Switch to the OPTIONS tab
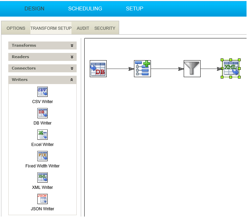The width and height of the screenshot is (250, 220). 16,28
